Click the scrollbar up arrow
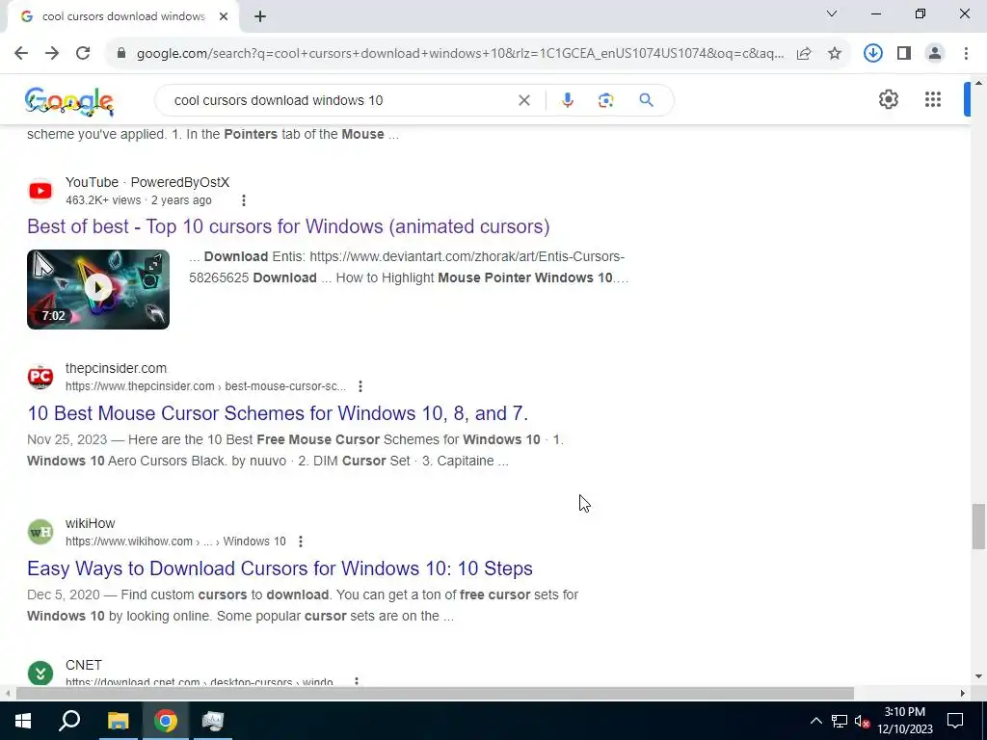The image size is (987, 740). 978,83
